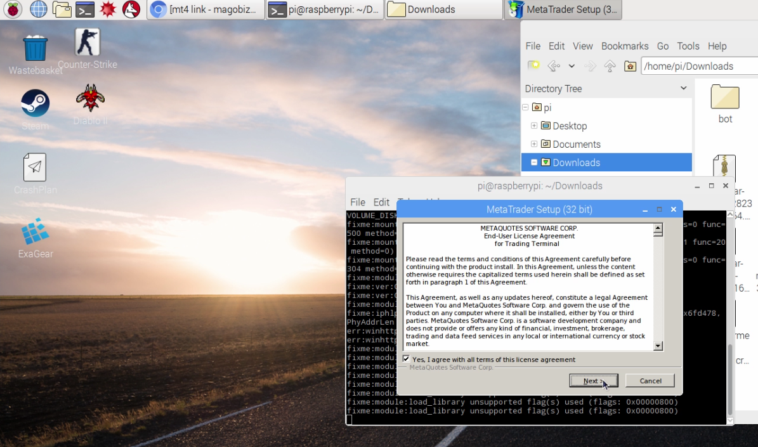Select the Steam desktop icon
The width and height of the screenshot is (758, 447).
[x=35, y=110]
